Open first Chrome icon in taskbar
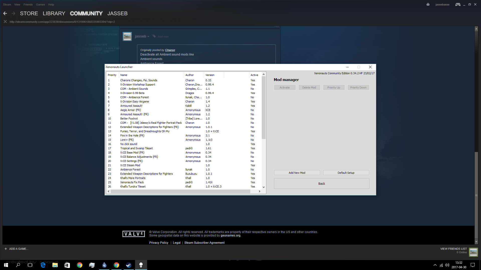The width and height of the screenshot is (481, 270). [x=80, y=265]
